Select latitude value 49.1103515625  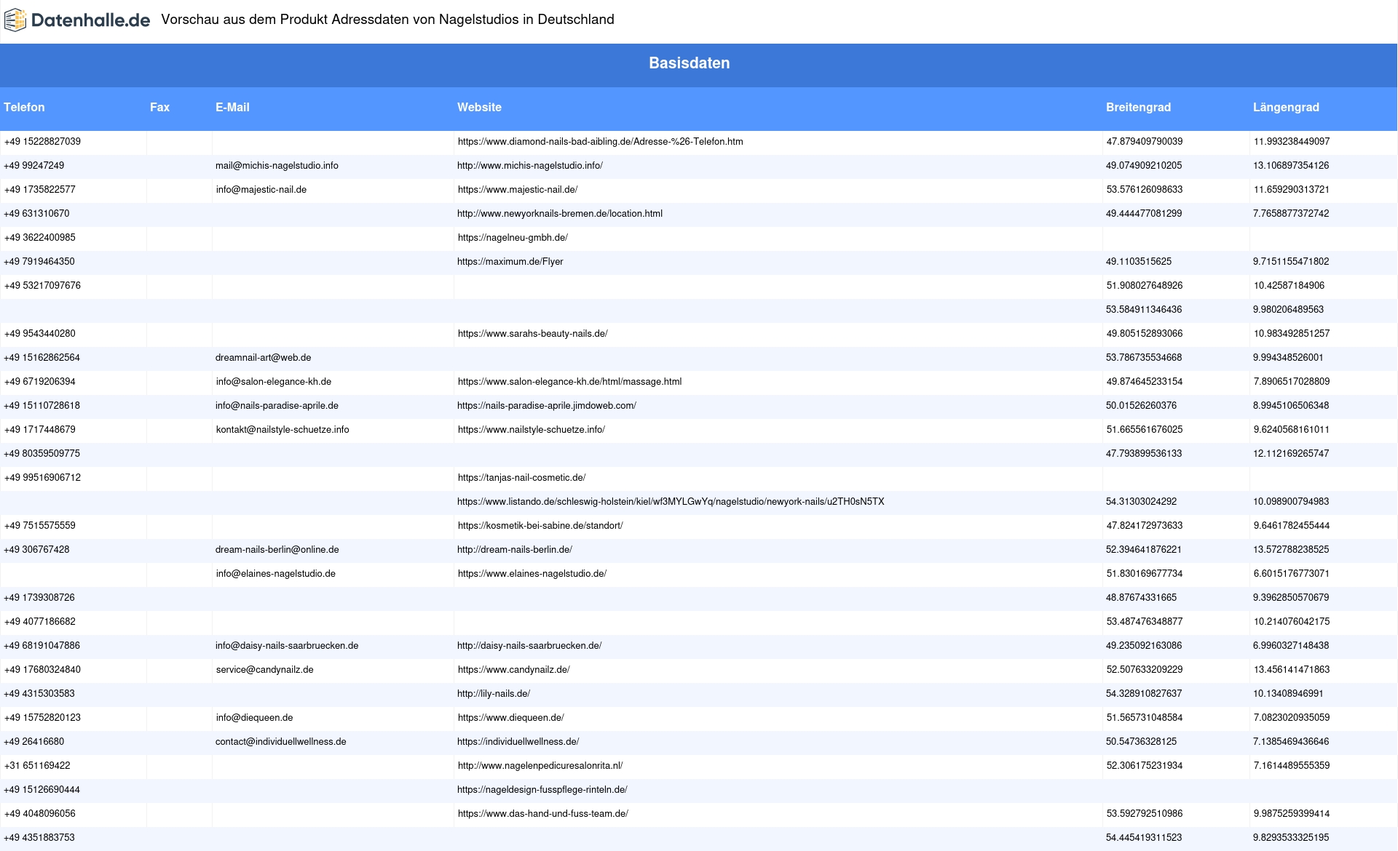(x=1139, y=262)
